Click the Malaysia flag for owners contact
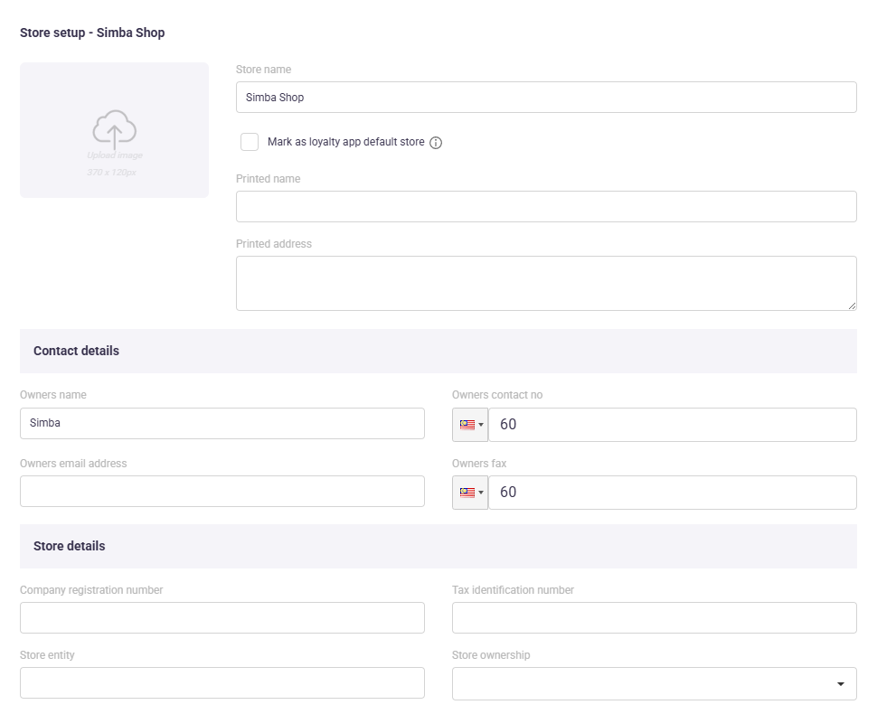Viewport: 877px width, 714px height. click(467, 425)
